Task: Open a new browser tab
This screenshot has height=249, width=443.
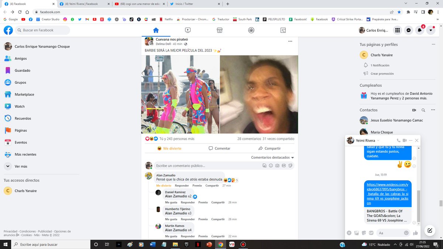Action: (x=227, y=4)
